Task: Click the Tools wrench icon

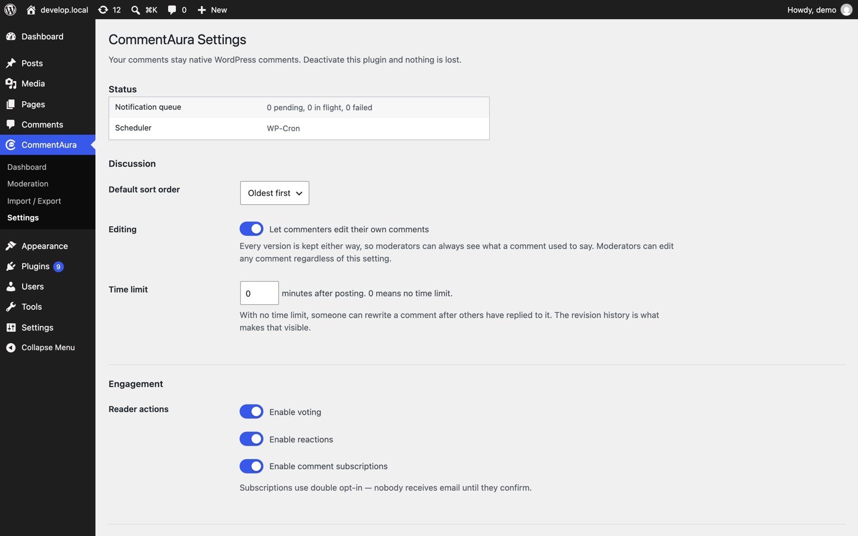Action: (11, 307)
